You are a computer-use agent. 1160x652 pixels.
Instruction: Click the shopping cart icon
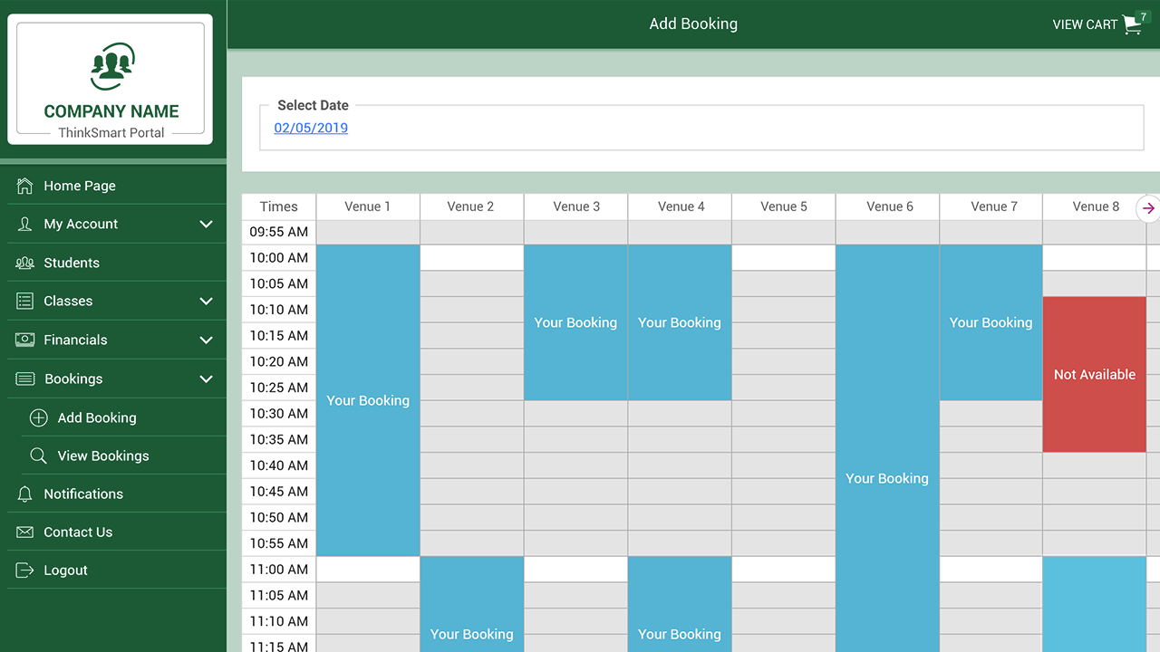pos(1132,24)
